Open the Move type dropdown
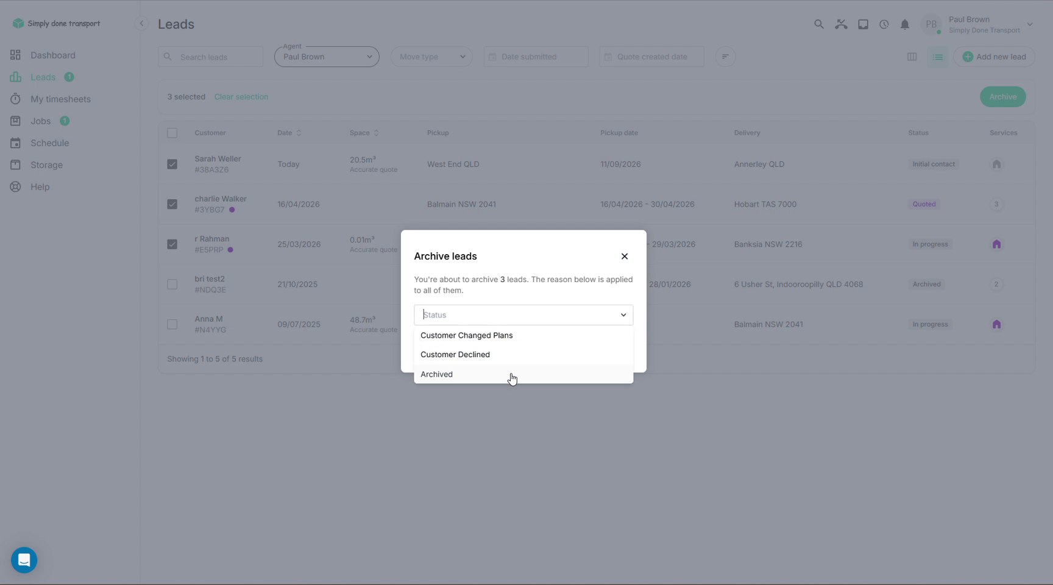Viewport: 1053px width, 585px height. (x=431, y=57)
